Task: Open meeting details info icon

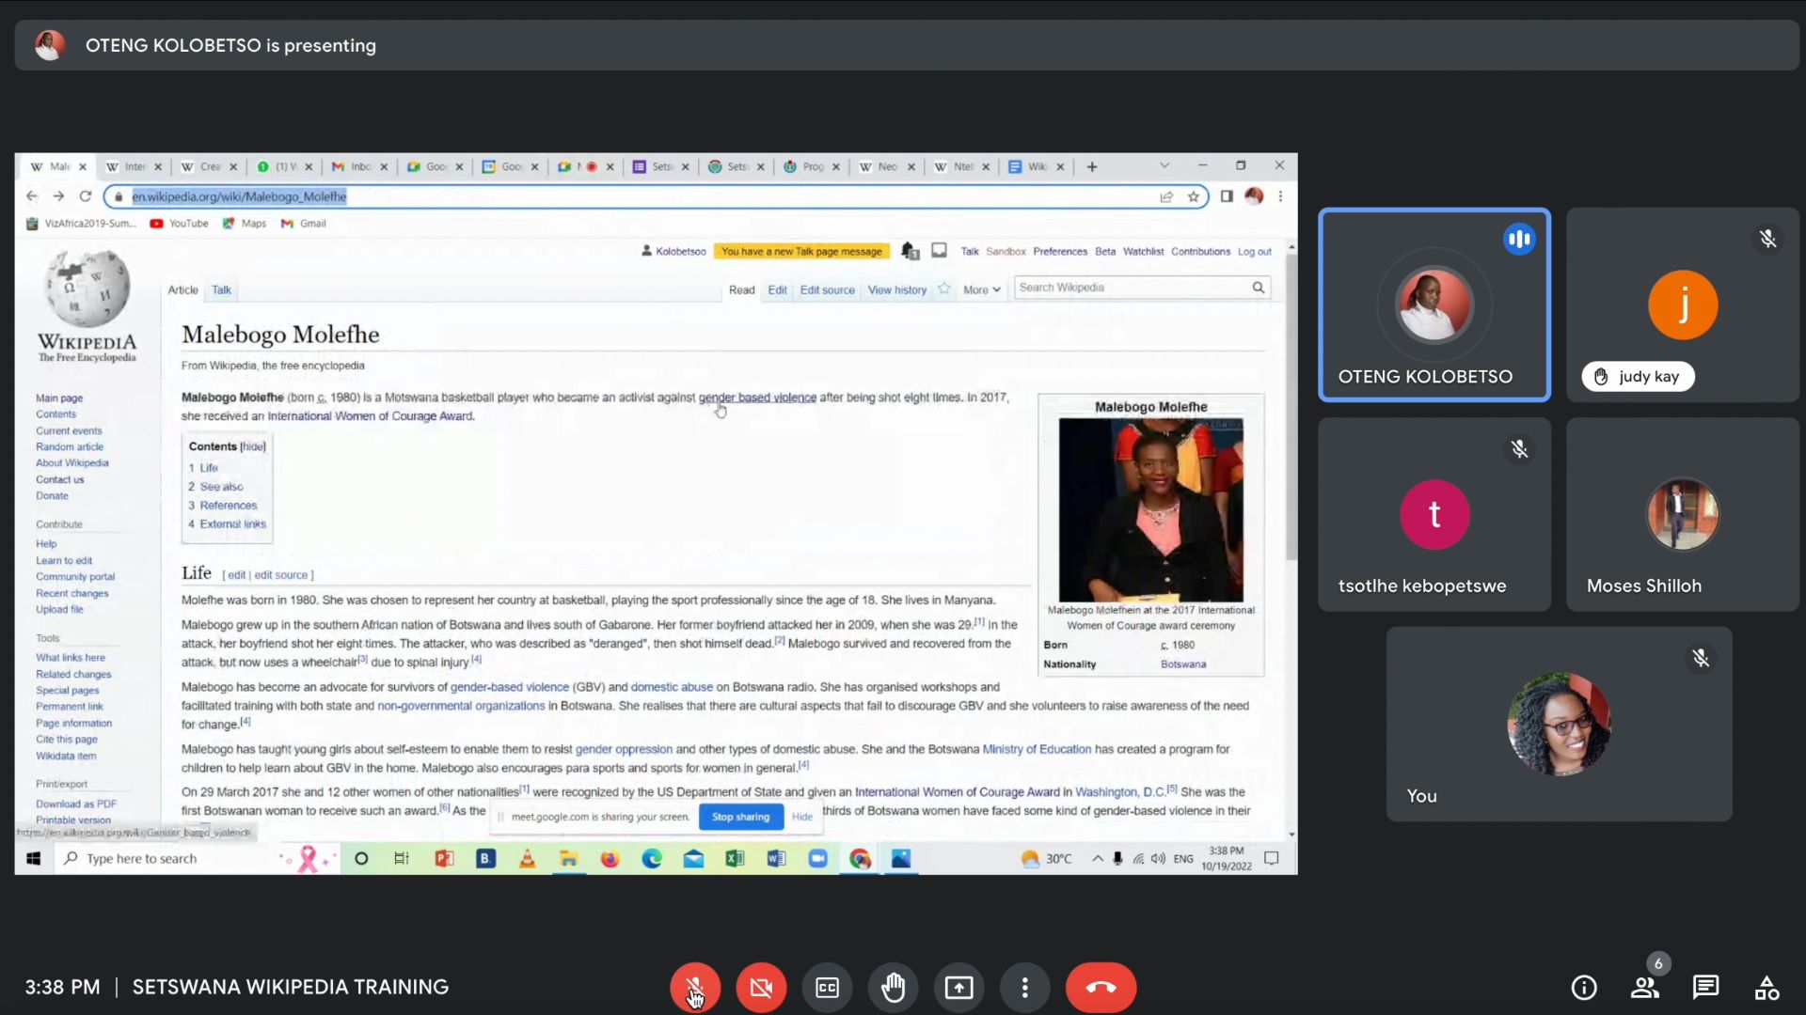Action: click(1584, 988)
